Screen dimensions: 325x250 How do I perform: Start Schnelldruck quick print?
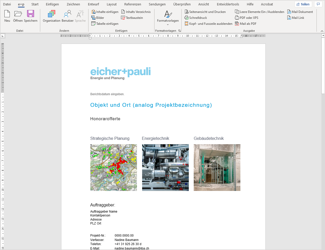coord(196,18)
